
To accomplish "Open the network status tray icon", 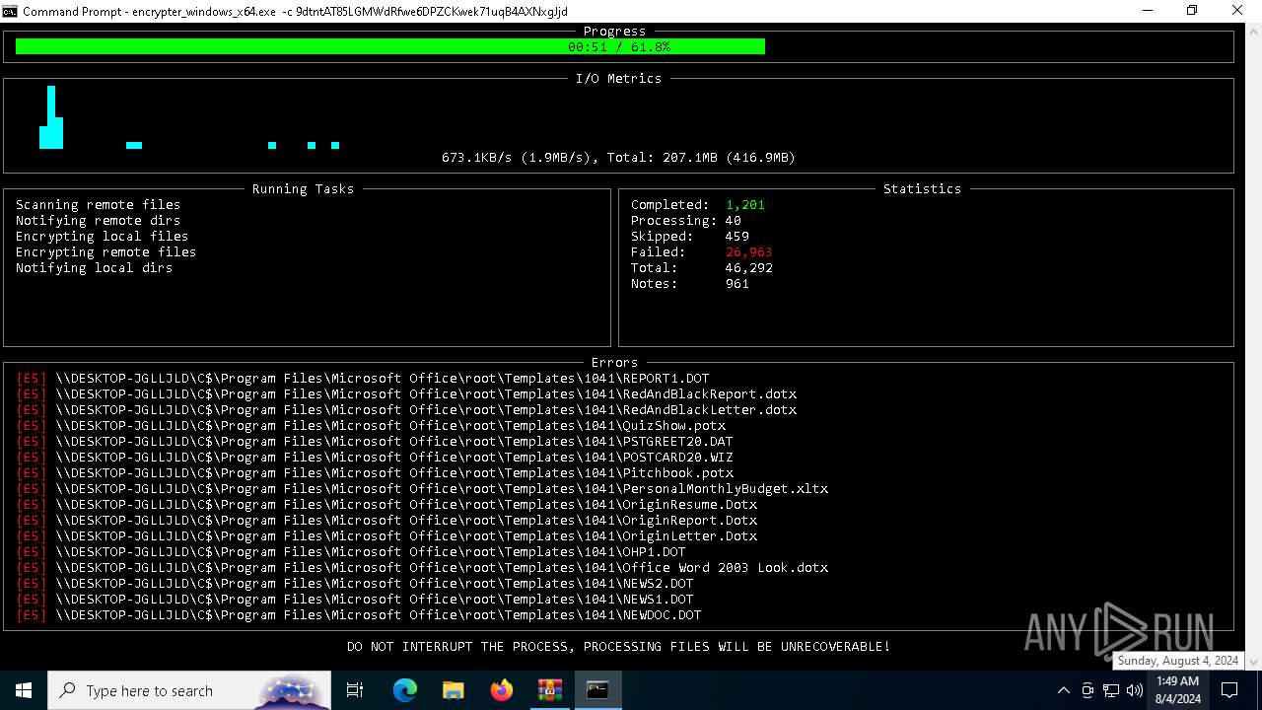I will pos(1111,690).
